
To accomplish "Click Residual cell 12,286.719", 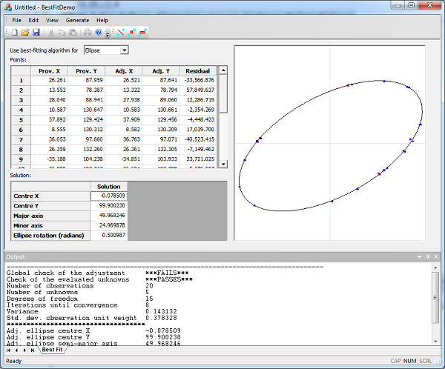I will 198,100.
